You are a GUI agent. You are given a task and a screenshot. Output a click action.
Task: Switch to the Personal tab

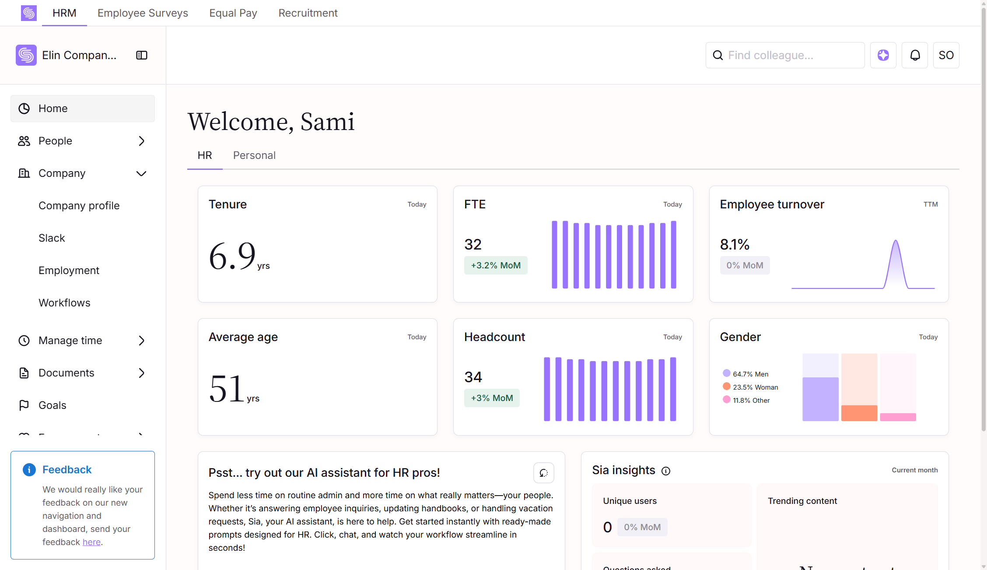254,155
